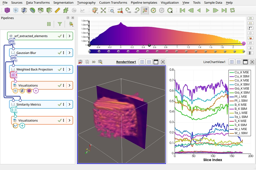Set view direction to +X axis
The height and width of the screenshot is (170, 256).
(x=120, y=10)
